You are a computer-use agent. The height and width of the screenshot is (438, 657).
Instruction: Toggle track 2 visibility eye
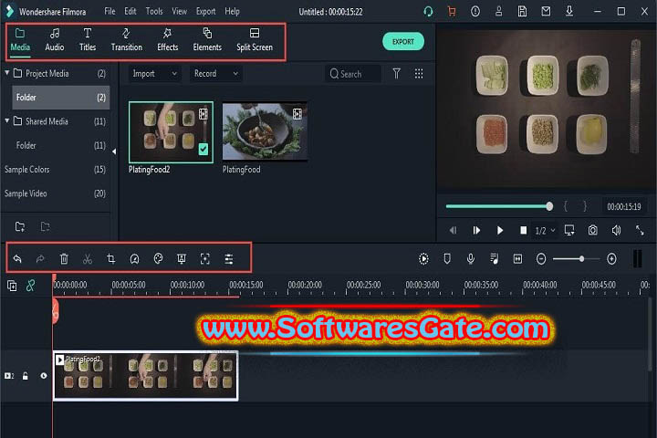[x=44, y=376]
